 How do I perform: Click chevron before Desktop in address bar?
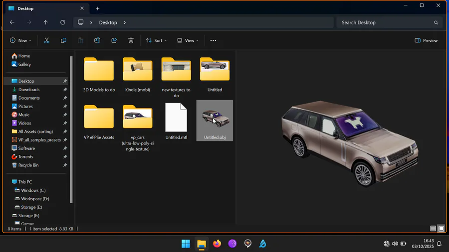(x=91, y=22)
